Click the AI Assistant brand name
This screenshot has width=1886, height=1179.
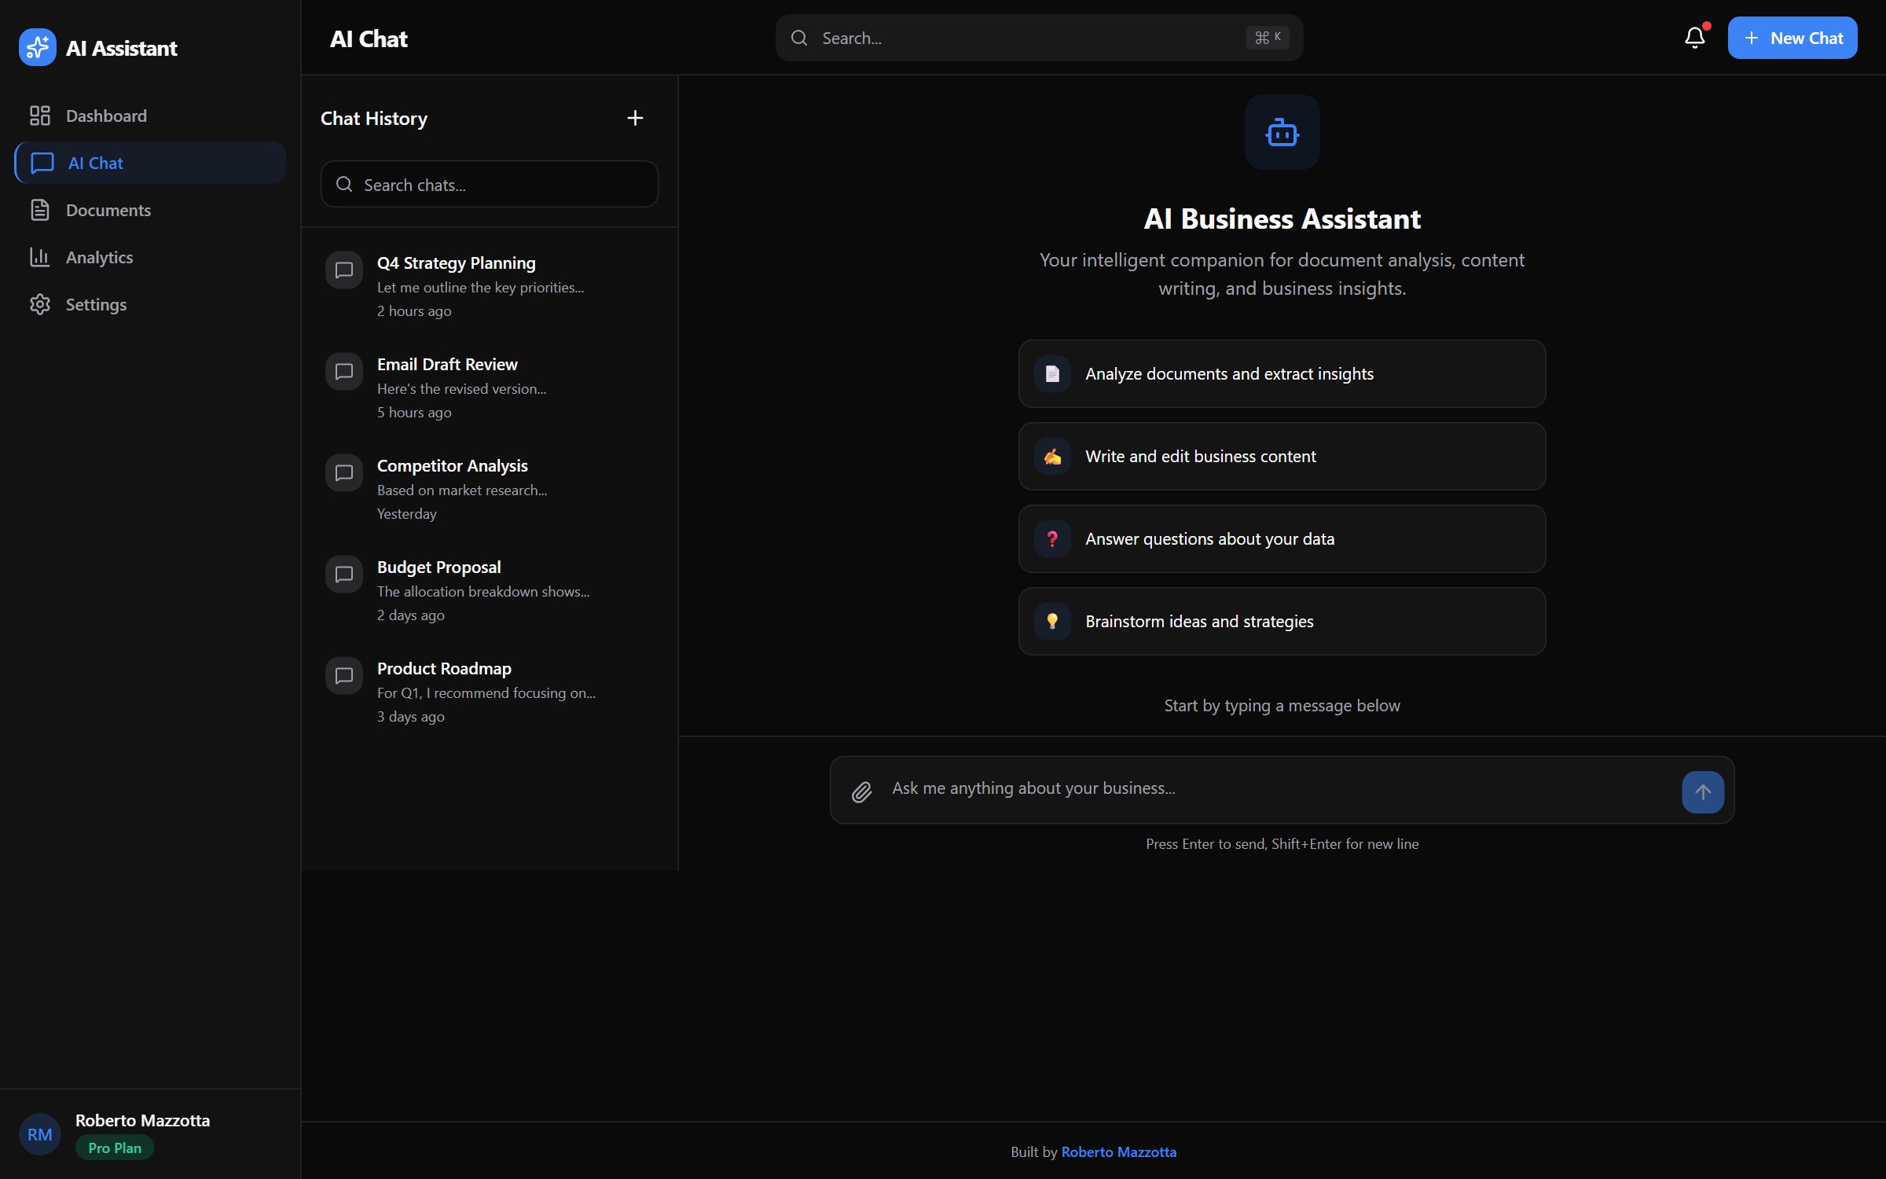pos(122,48)
